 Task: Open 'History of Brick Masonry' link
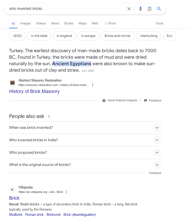(x=34, y=91)
